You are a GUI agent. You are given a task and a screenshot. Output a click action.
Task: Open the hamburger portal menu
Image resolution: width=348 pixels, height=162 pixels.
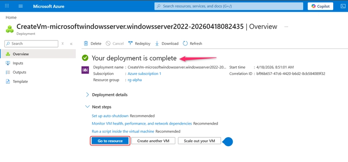click(20, 6)
